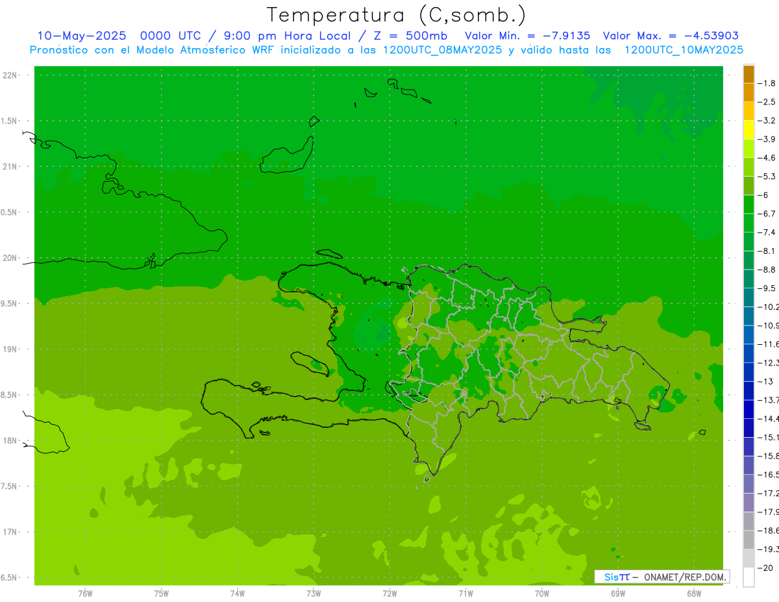
Task: Pick the white swatch below -20
Action: click(x=748, y=577)
